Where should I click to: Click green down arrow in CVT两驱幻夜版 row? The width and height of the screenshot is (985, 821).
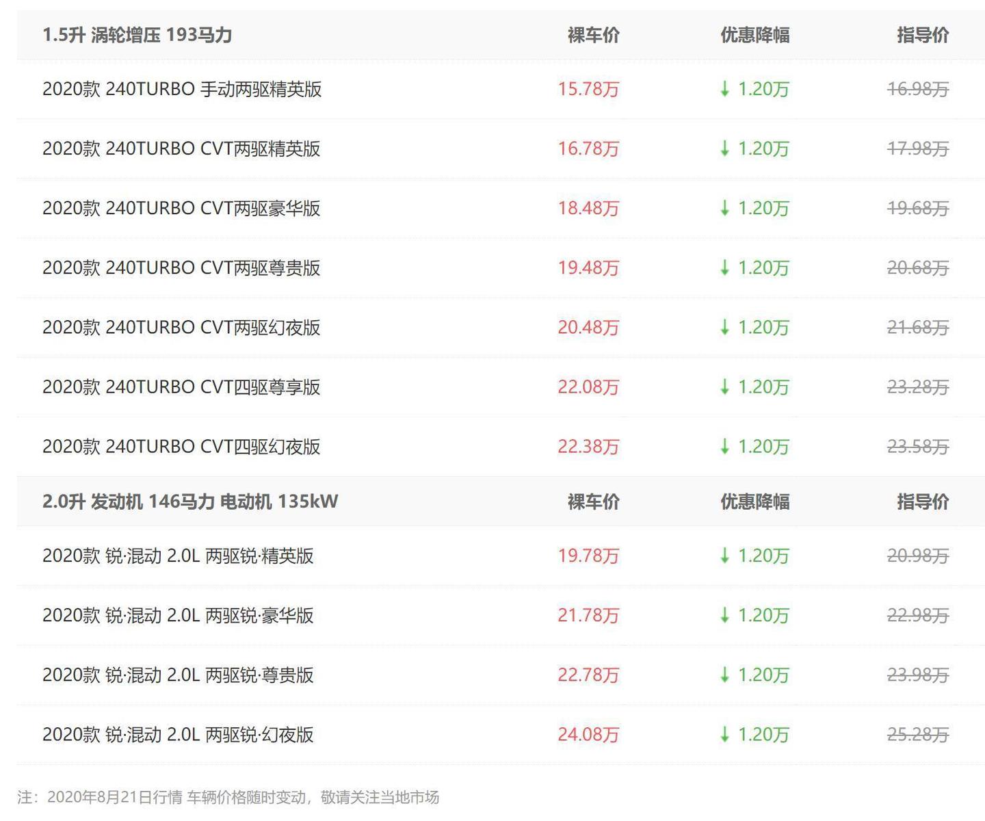point(725,328)
